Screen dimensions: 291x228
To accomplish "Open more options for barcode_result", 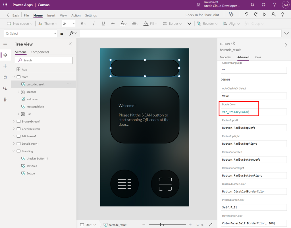I will click(x=69, y=84).
